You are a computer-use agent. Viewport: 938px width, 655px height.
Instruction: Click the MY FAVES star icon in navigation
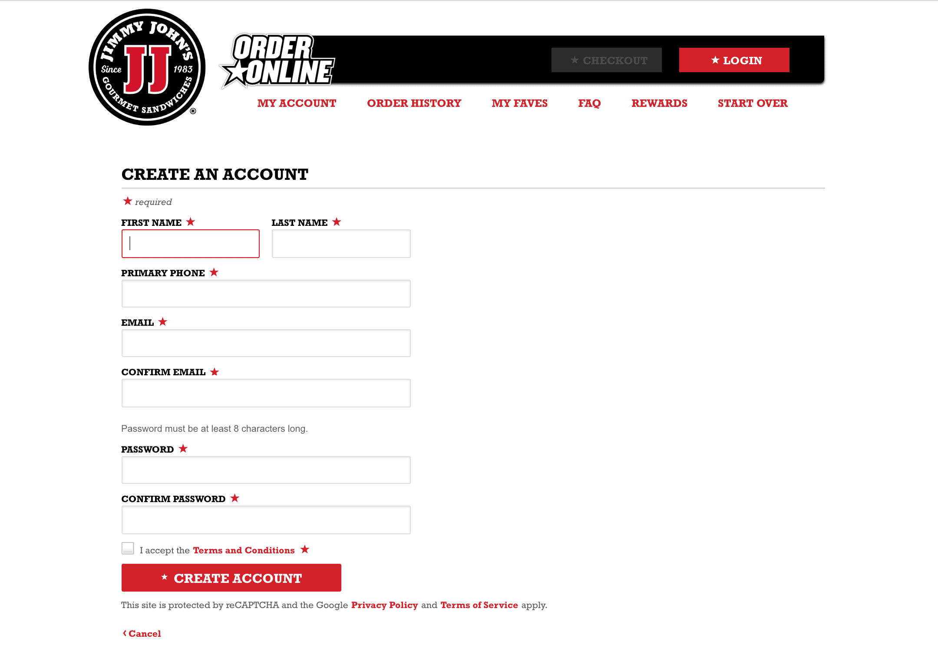(x=520, y=103)
